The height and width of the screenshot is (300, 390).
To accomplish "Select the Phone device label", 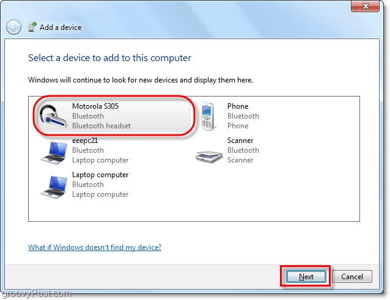I will coord(238,106).
